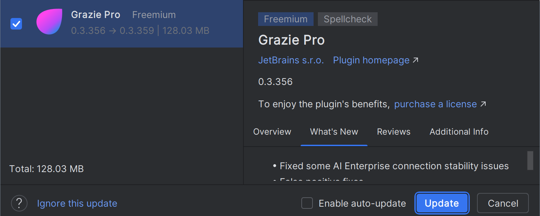540x216 pixels.
Task: Click the Freemium tag in details panel
Action: click(285, 19)
